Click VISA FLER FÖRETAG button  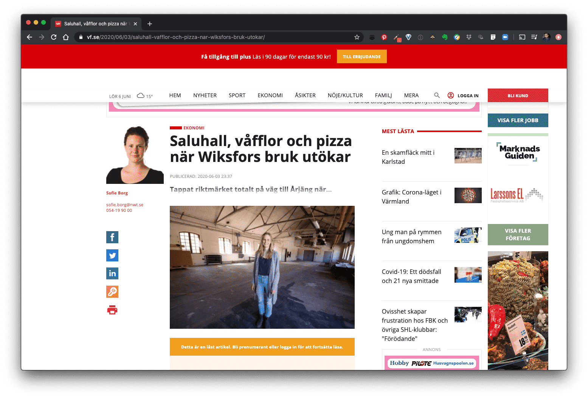pyautogui.click(x=518, y=235)
